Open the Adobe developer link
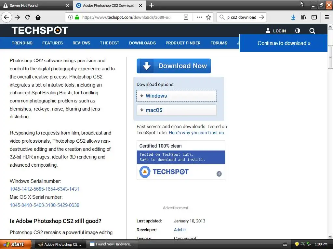 click(x=180, y=230)
